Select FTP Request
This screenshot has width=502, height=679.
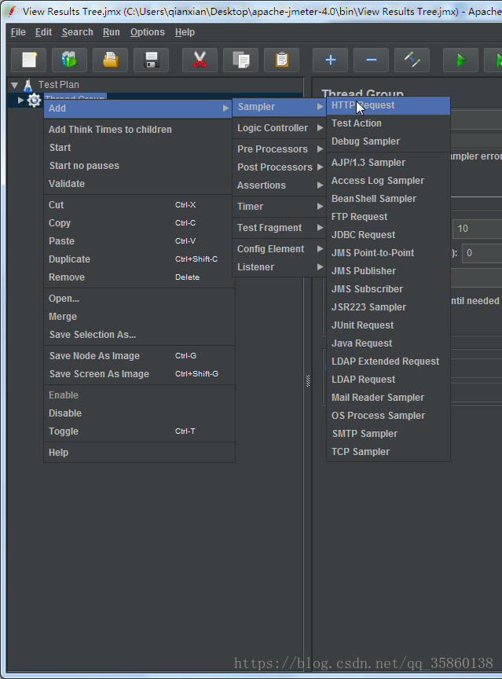click(388, 217)
